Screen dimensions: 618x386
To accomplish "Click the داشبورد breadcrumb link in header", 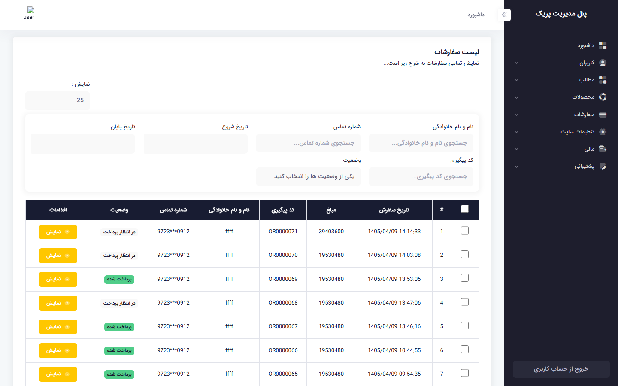I will click(x=476, y=15).
